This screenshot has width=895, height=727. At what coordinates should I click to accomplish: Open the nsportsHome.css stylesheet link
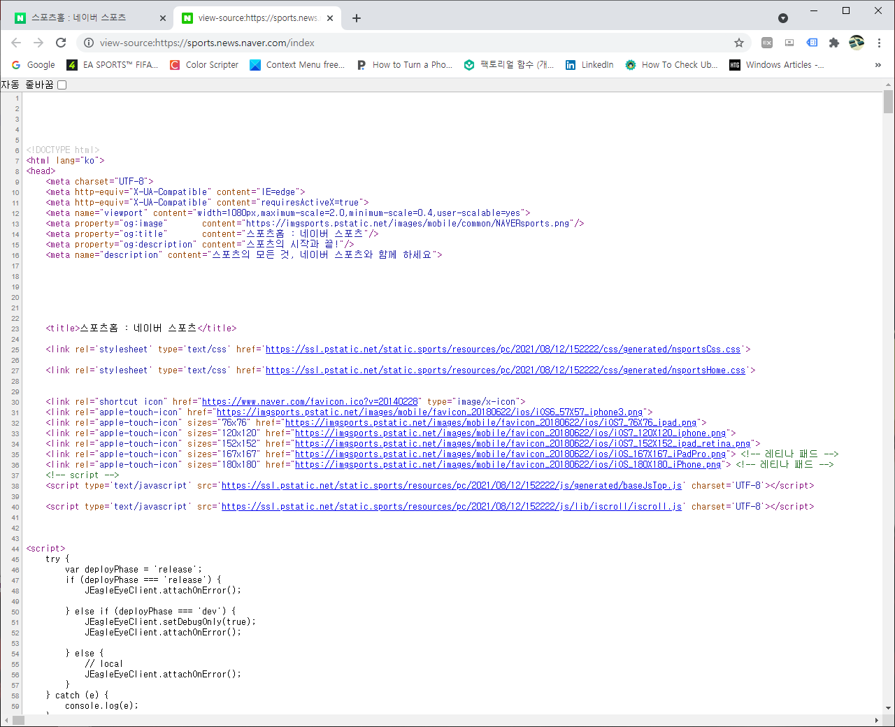[506, 370]
